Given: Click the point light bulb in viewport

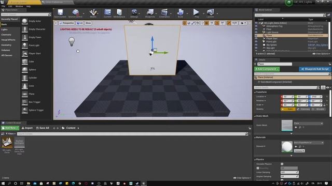Looking at the screenshot, I should pos(72,41).
